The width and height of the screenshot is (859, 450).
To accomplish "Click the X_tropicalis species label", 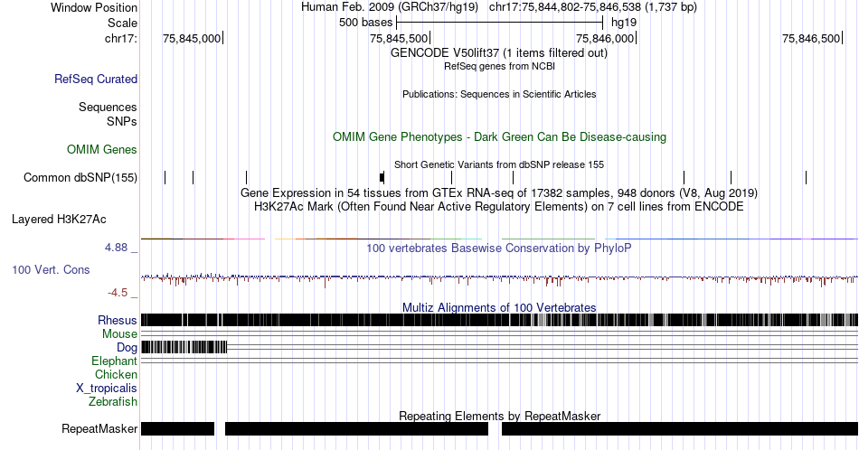I will [x=107, y=389].
